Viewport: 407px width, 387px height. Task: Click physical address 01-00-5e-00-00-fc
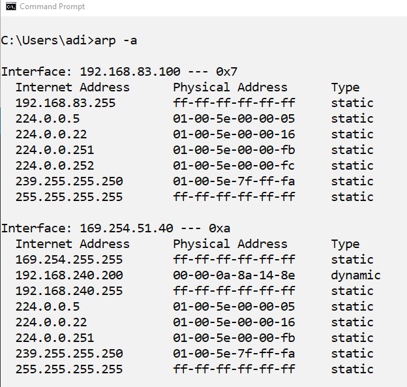coord(234,166)
